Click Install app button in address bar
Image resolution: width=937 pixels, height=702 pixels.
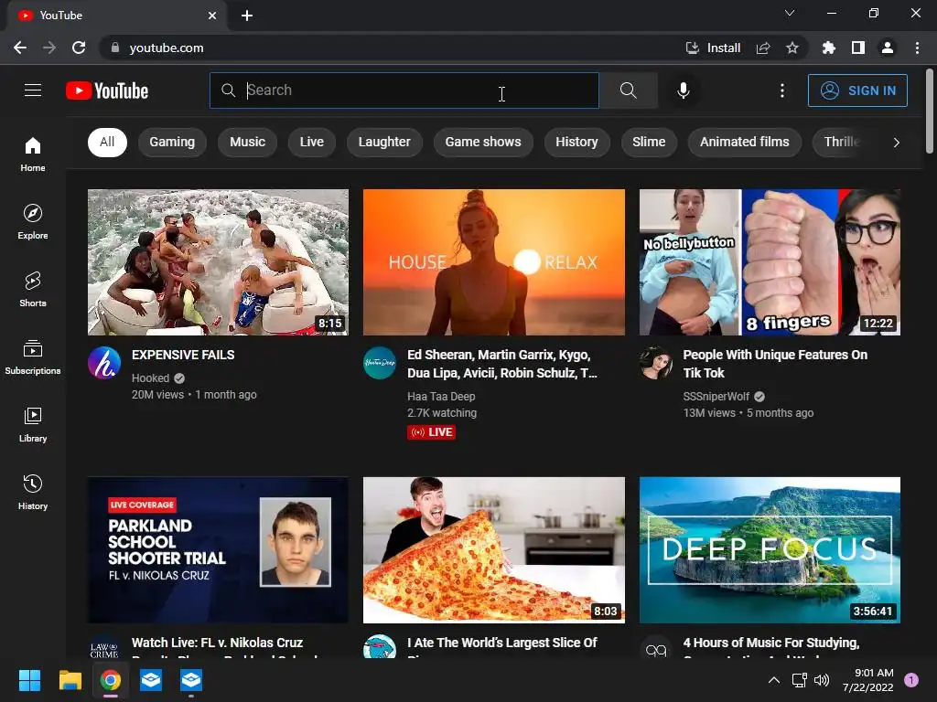pos(713,48)
